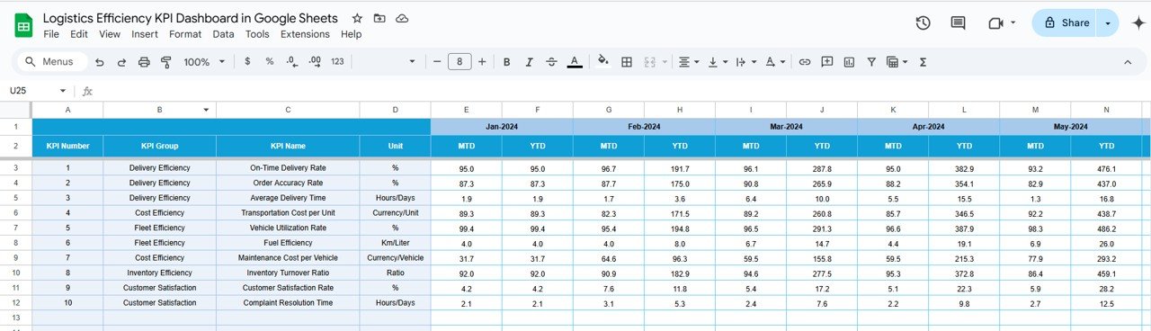Open the Format menu
The height and width of the screenshot is (331, 1151).
185,34
